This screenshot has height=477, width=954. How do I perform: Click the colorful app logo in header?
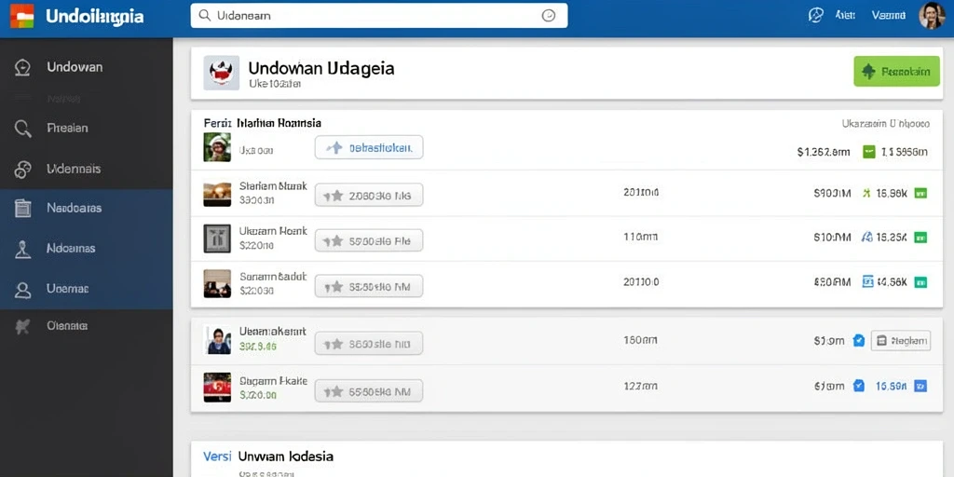click(x=22, y=16)
